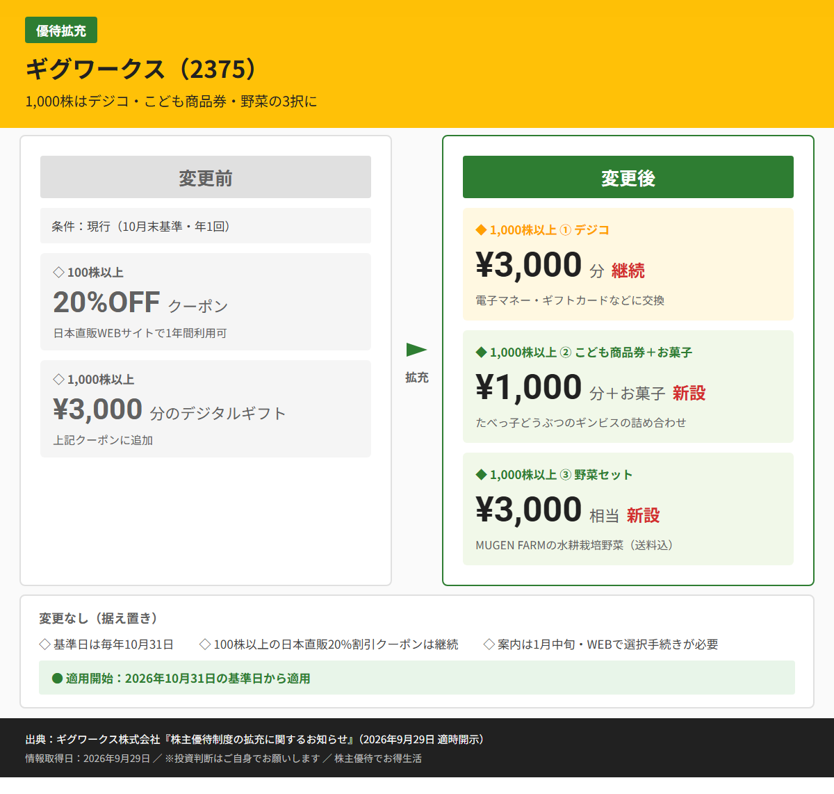834x794 pixels.
Task: Click the red 継続 label
Action: tap(628, 270)
